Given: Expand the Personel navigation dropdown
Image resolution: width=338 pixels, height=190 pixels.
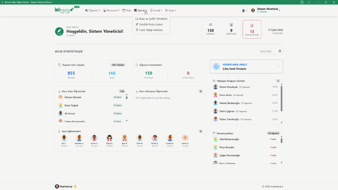Looking at the screenshot, I should click(x=111, y=11).
